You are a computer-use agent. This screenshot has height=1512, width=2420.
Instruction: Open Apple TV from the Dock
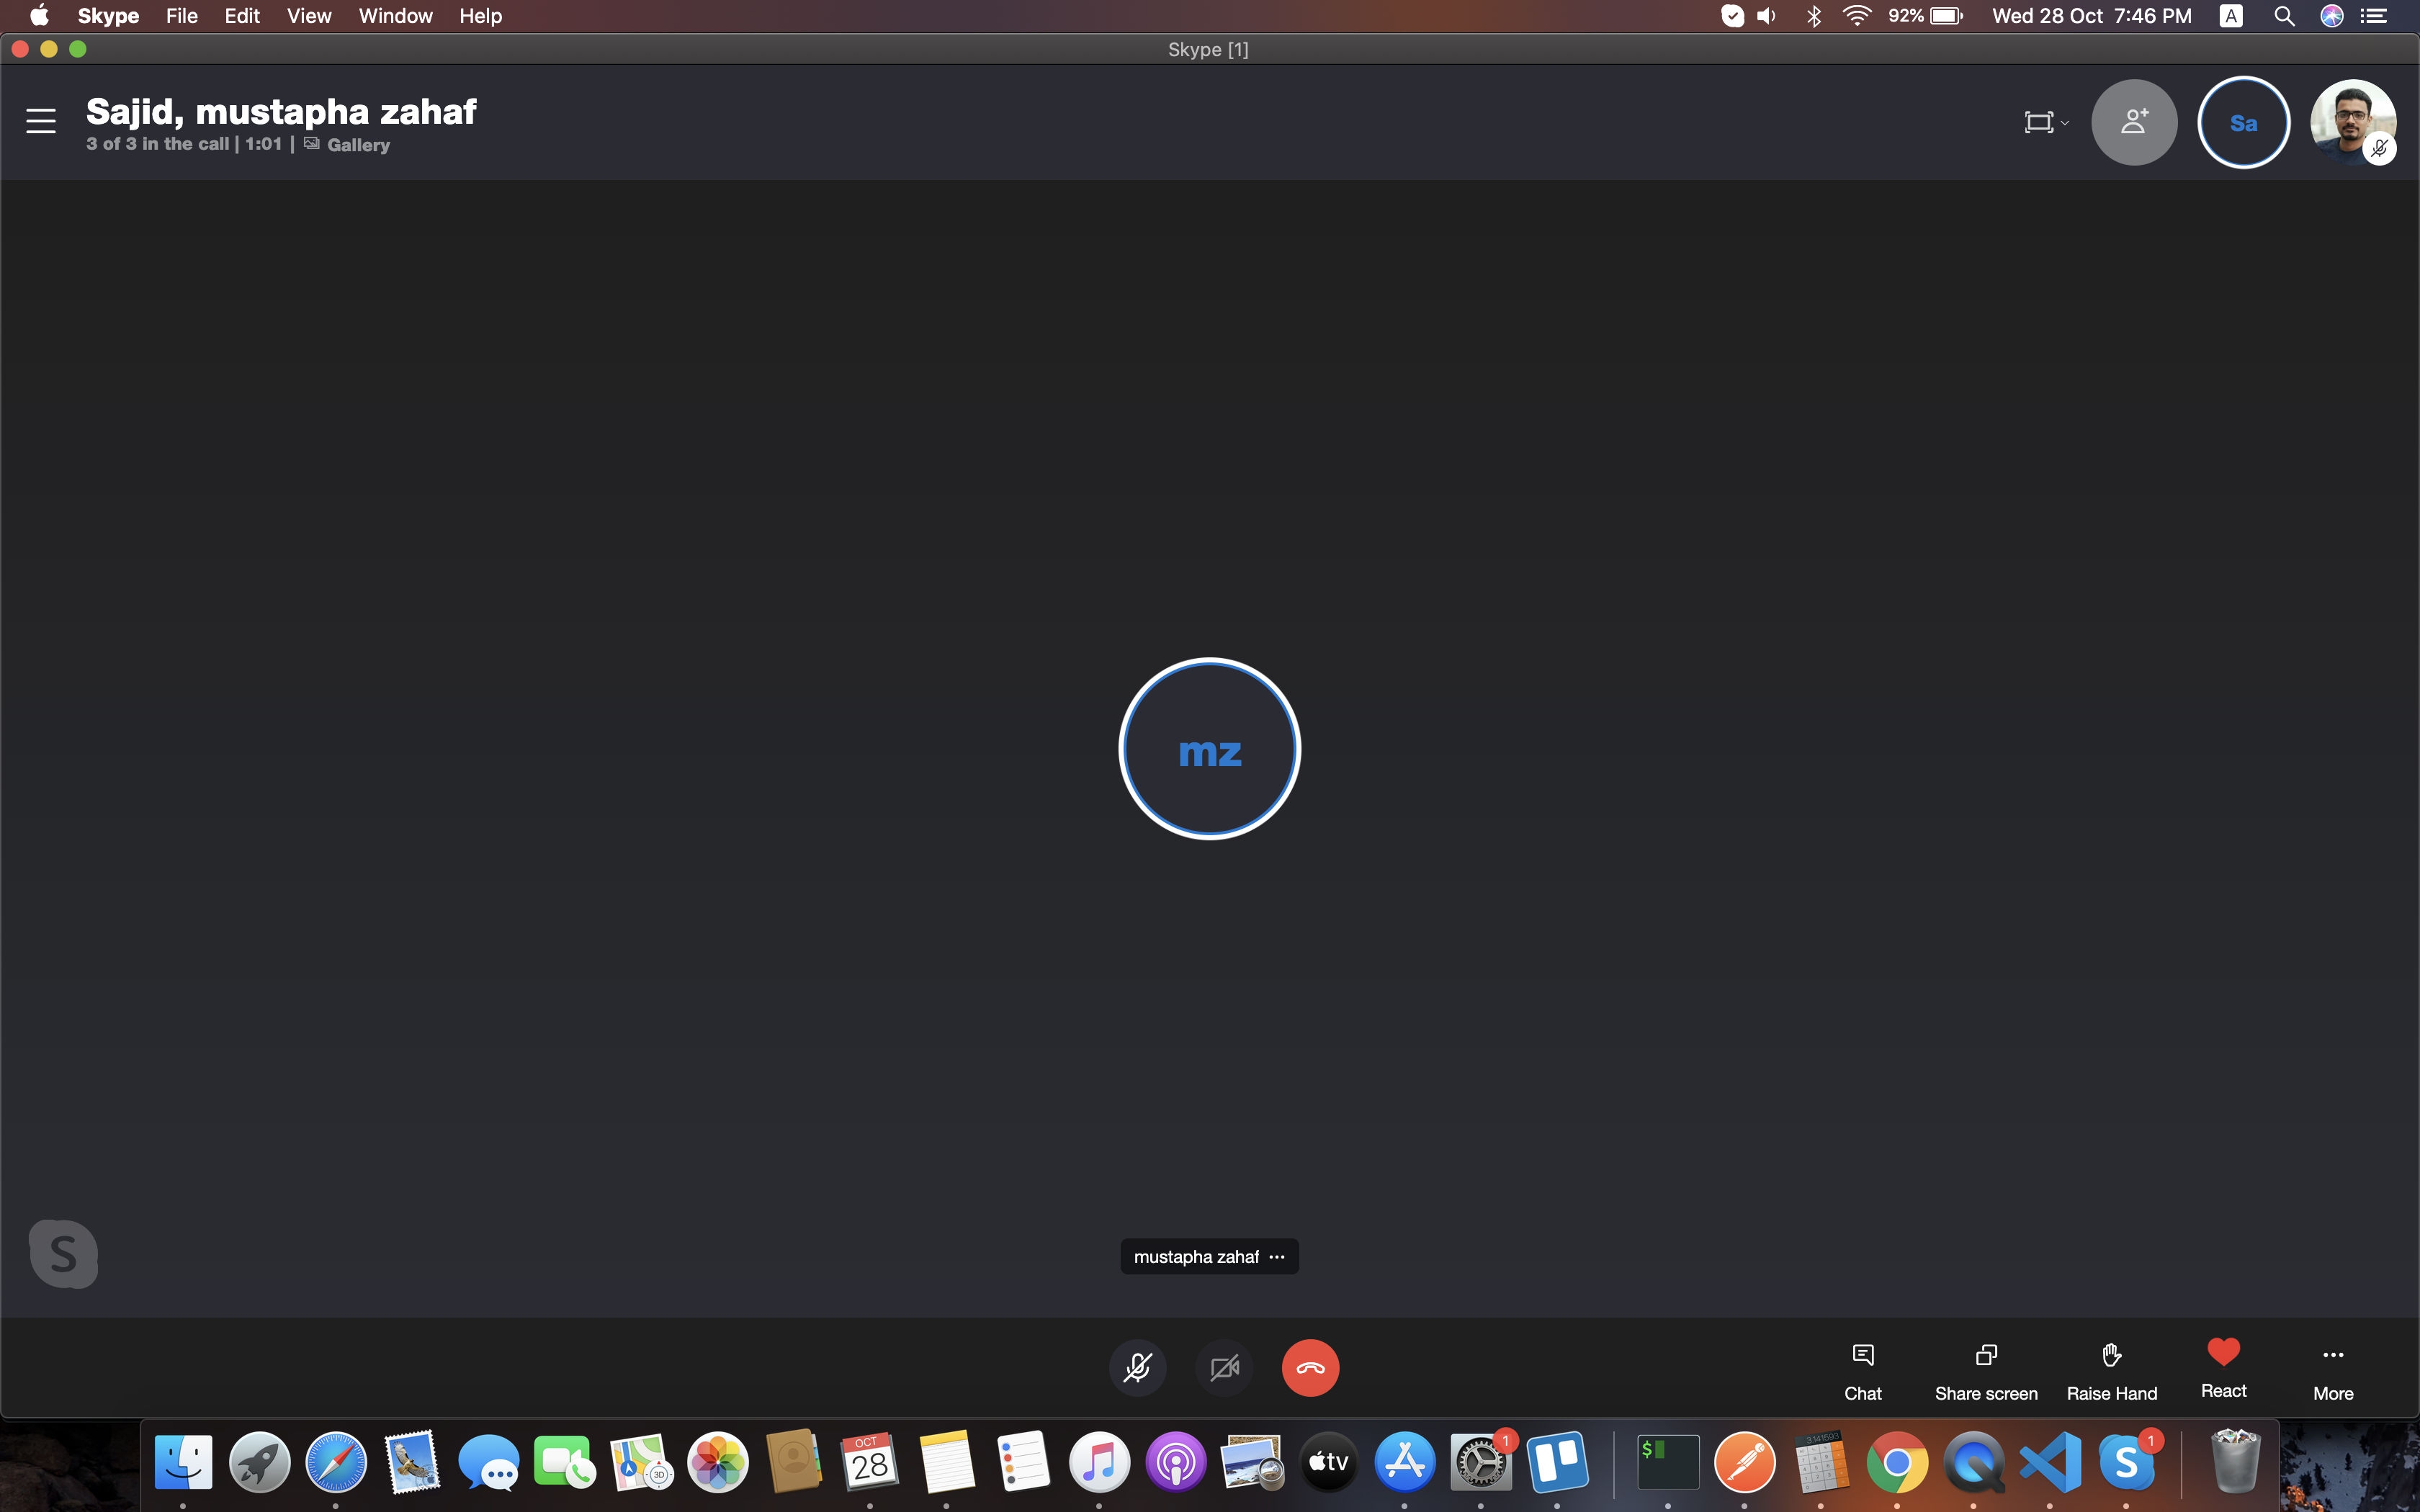coord(1328,1462)
